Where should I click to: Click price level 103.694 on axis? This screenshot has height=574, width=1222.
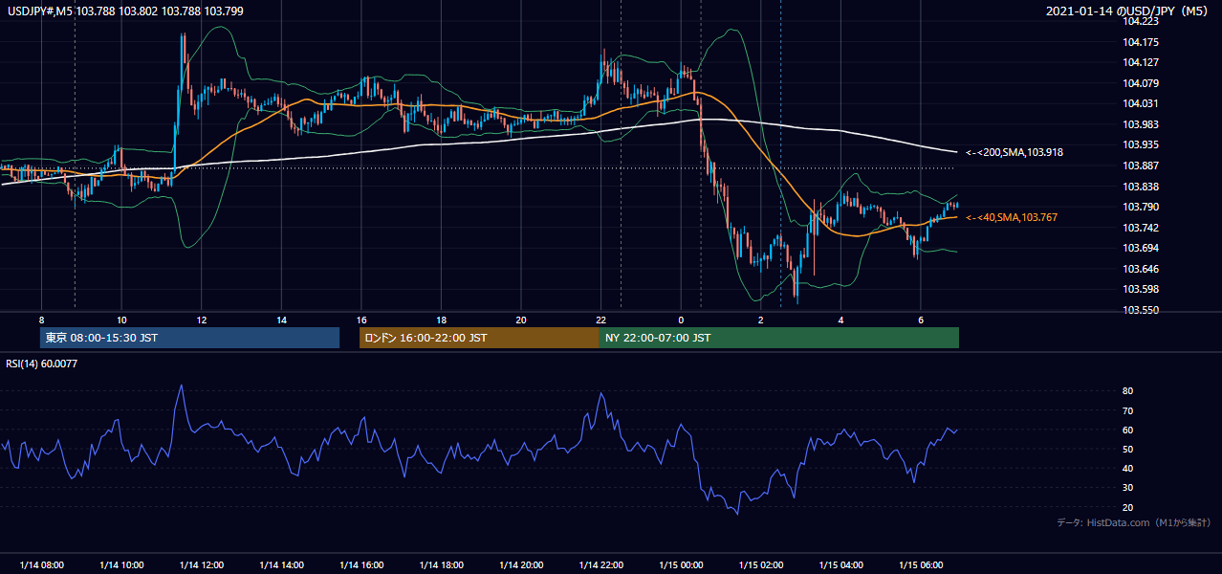1142,248
